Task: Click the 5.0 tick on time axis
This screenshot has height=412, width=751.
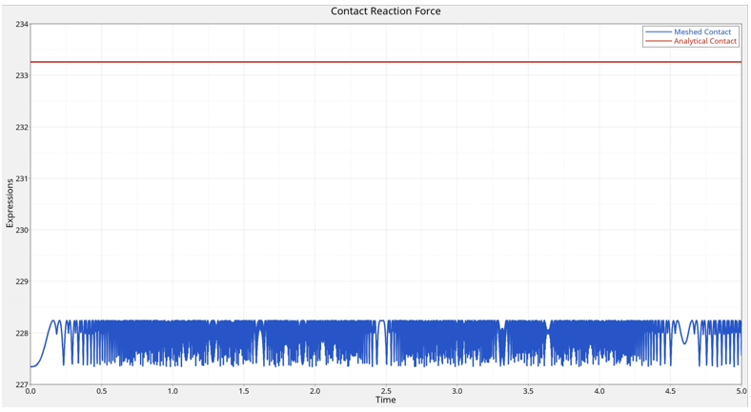Action: pyautogui.click(x=741, y=391)
